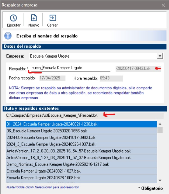Screen dimensions: 169x194
Task: Select AntesVersion_17_2_0 backup file
Action: tap(68, 151)
